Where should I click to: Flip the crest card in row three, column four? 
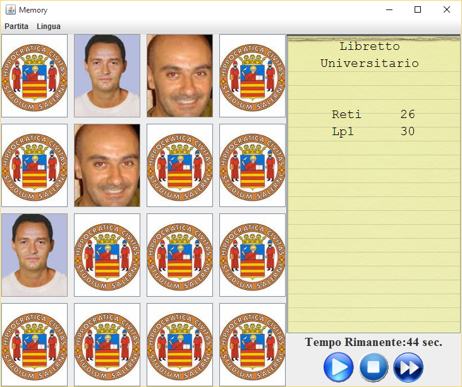tap(253, 255)
